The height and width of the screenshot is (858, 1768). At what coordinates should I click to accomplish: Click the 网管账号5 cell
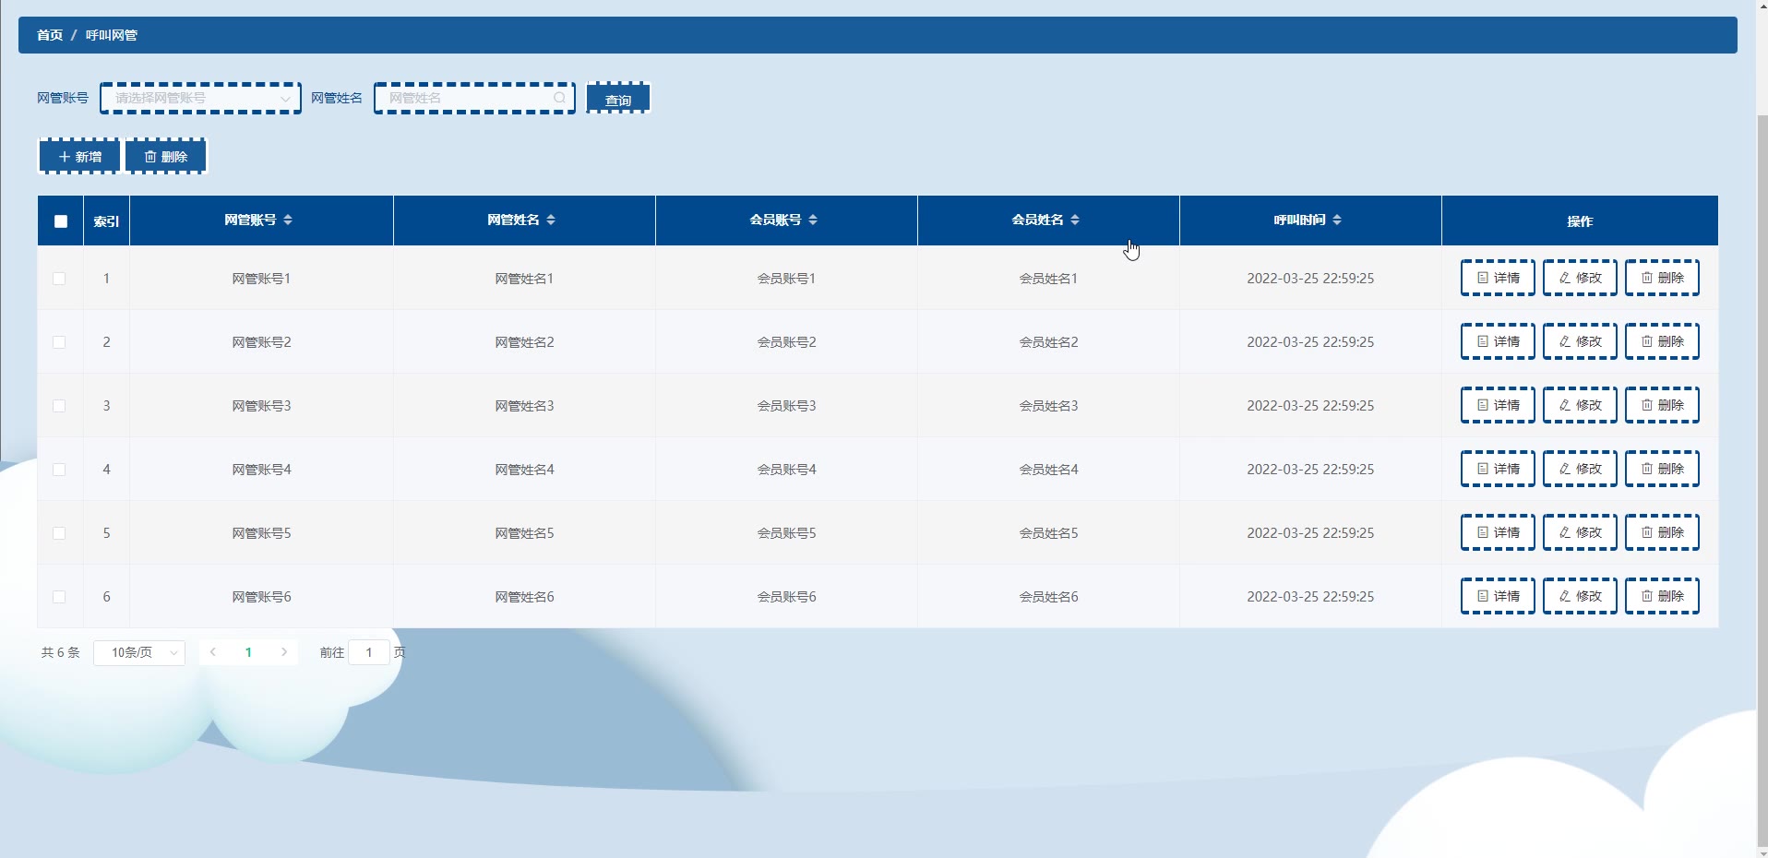tap(261, 533)
